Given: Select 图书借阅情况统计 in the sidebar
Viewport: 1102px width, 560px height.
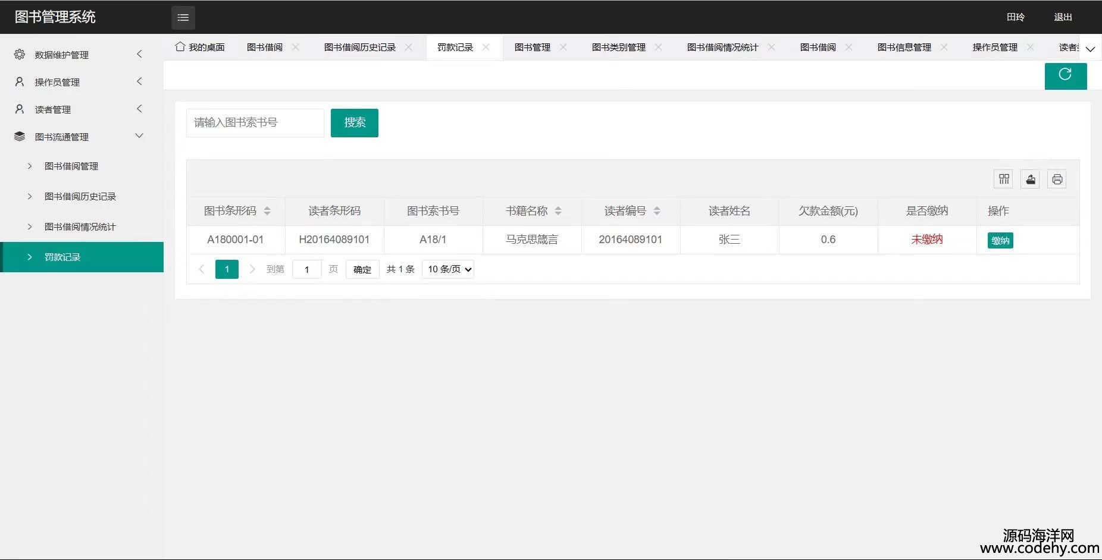Looking at the screenshot, I should 80,226.
